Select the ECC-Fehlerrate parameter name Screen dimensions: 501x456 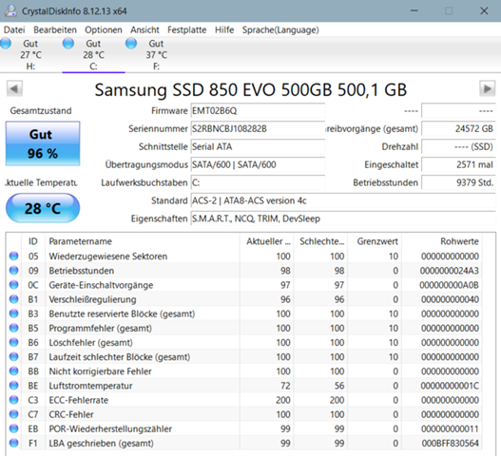coord(78,400)
